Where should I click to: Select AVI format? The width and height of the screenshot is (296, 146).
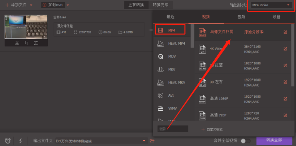pyautogui.click(x=172, y=95)
